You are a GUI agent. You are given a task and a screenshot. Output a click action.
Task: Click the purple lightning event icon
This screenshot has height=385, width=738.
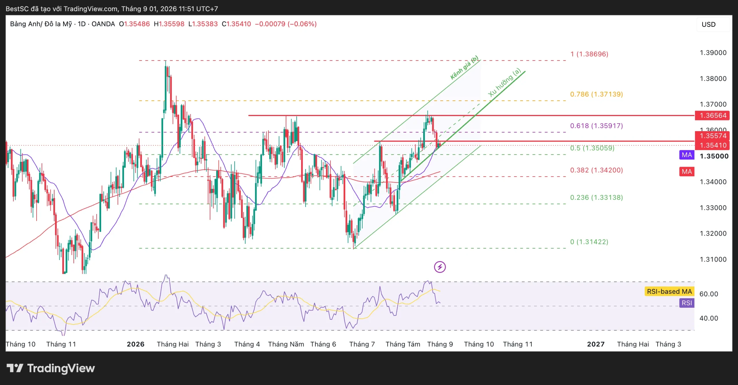point(440,267)
